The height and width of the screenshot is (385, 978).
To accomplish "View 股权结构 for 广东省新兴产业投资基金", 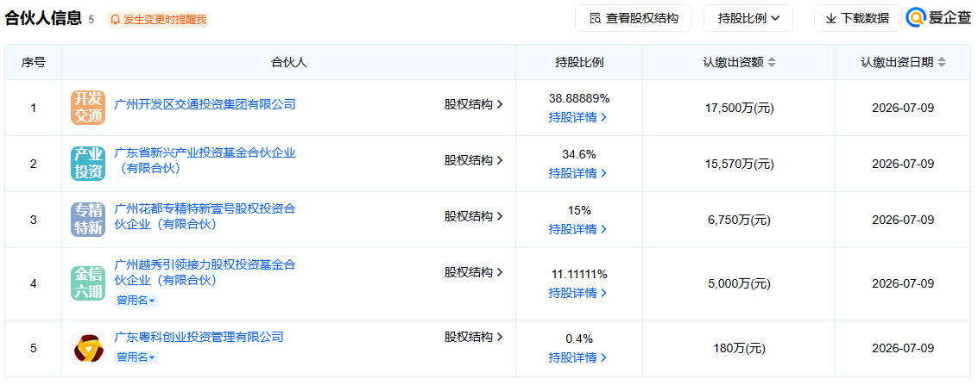I will pos(473,160).
